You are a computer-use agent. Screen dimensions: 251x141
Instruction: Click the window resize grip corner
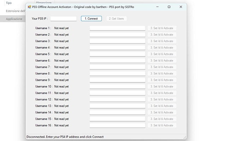tap(185, 137)
